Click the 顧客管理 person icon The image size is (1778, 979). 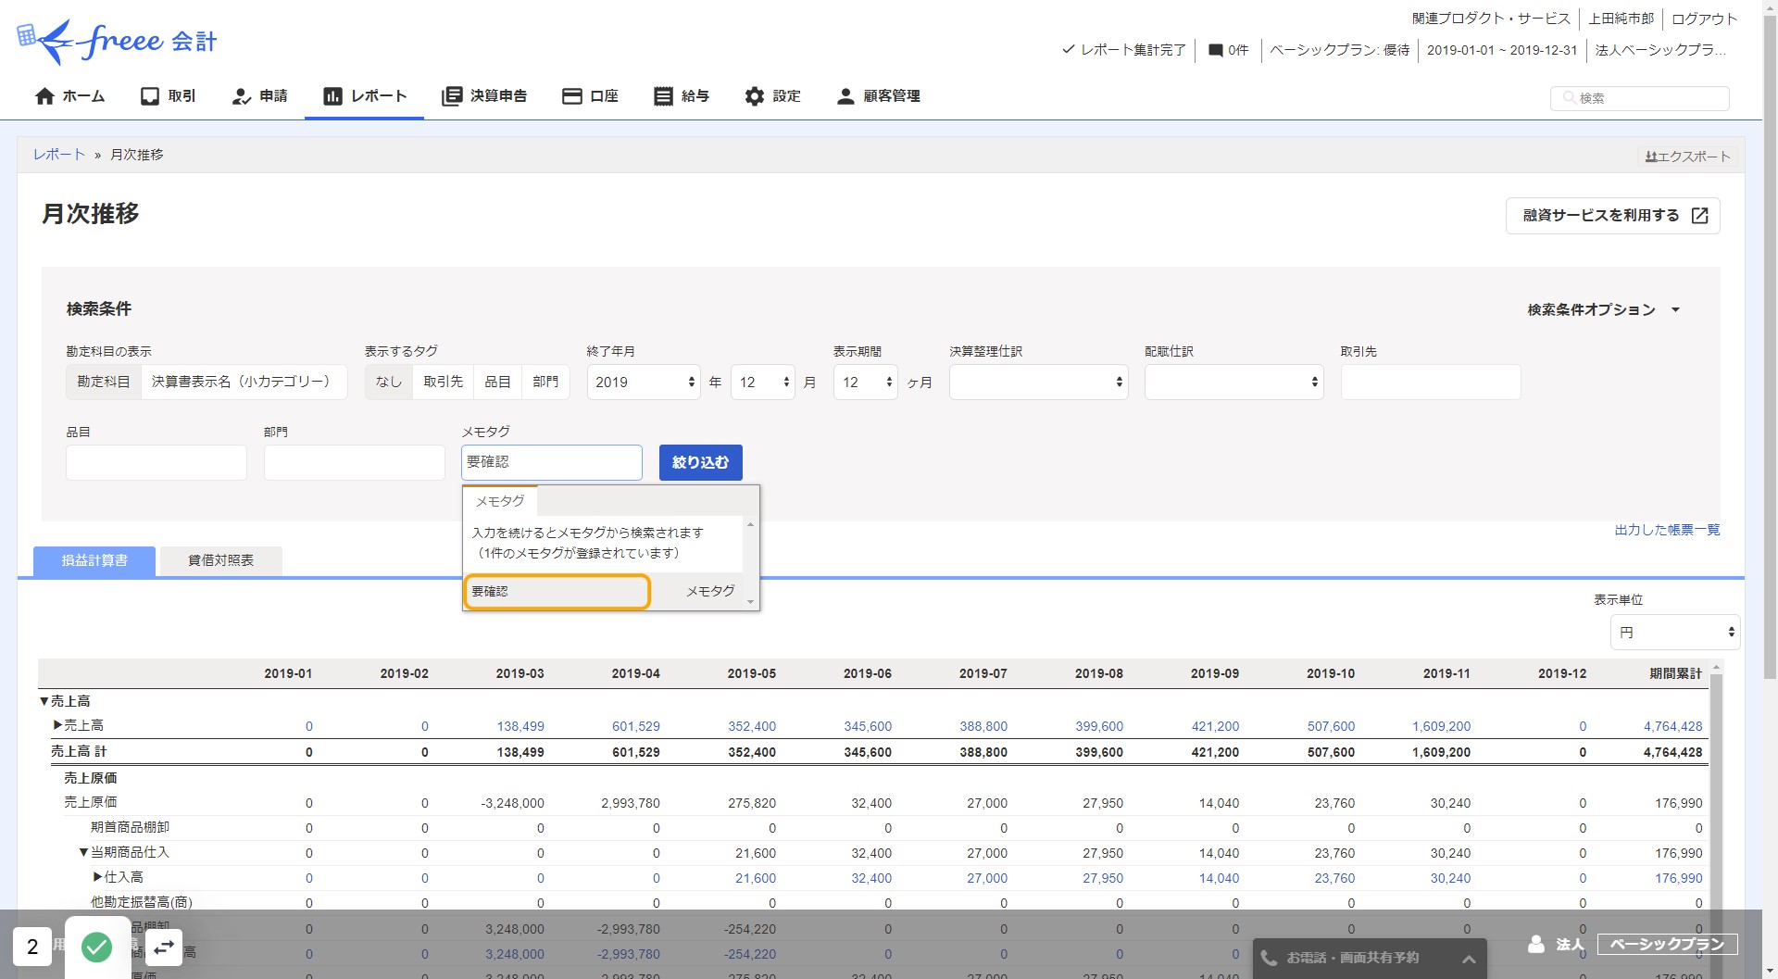[845, 96]
